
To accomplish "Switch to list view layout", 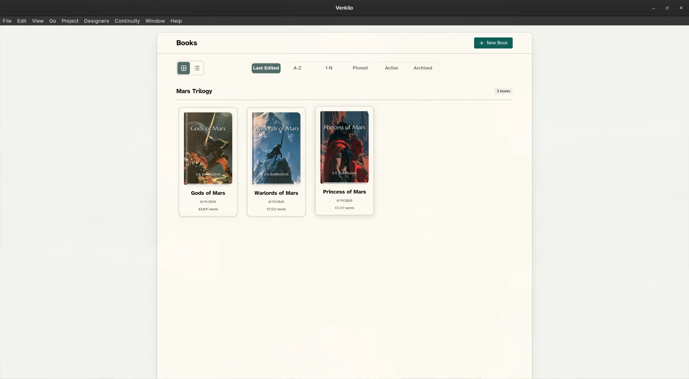I will (197, 68).
